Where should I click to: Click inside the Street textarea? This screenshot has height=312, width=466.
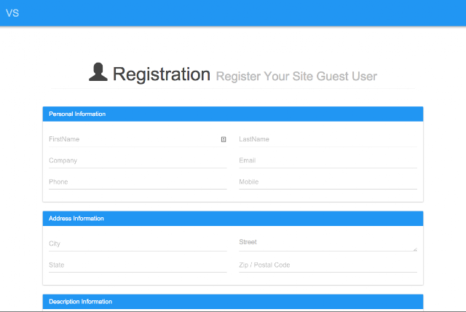[328, 243]
